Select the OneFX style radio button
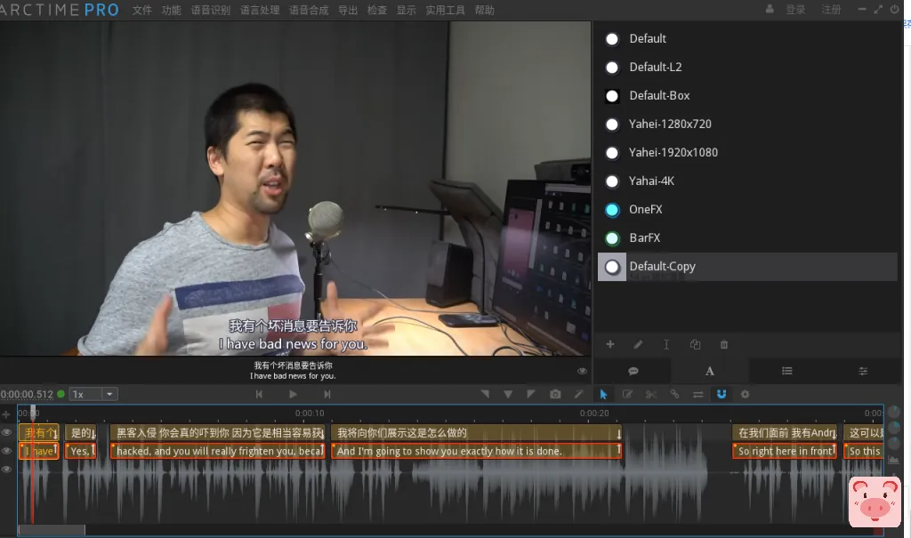 pyautogui.click(x=612, y=210)
